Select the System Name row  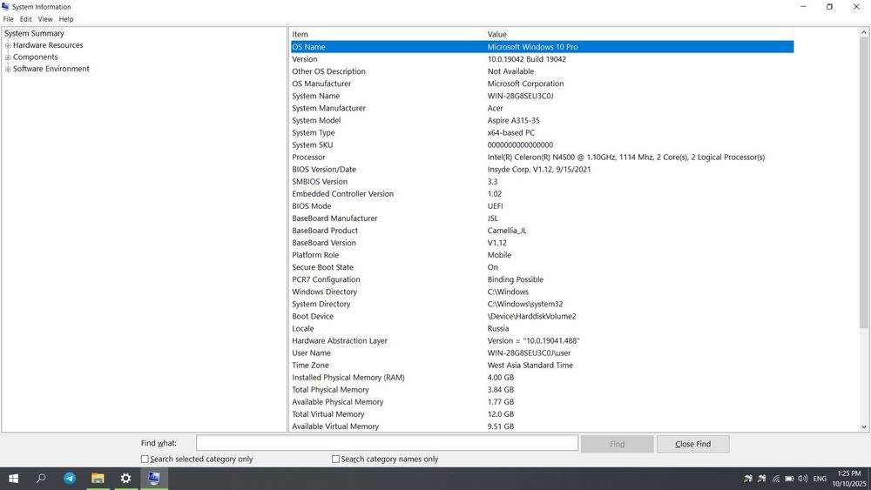(x=542, y=96)
